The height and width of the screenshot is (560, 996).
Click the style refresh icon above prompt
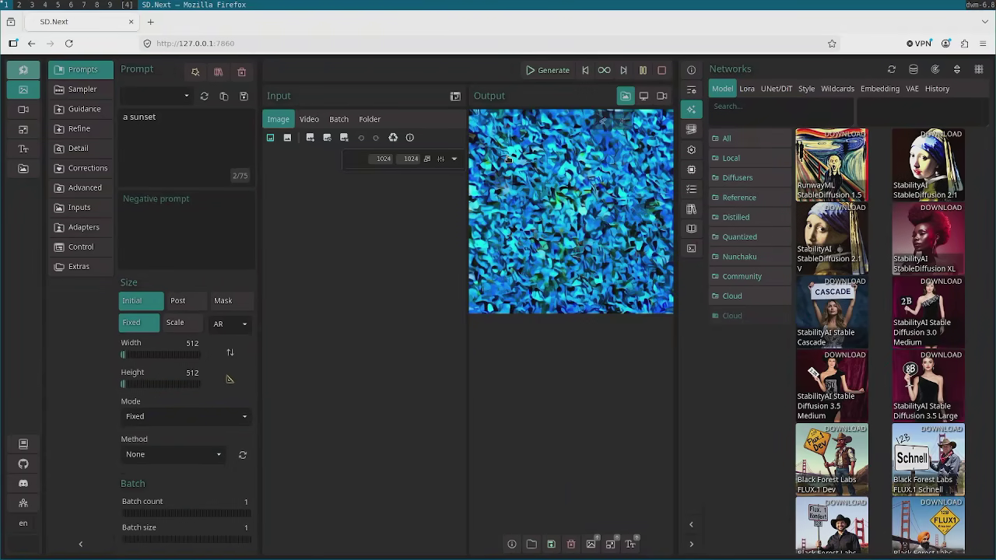pos(204,96)
